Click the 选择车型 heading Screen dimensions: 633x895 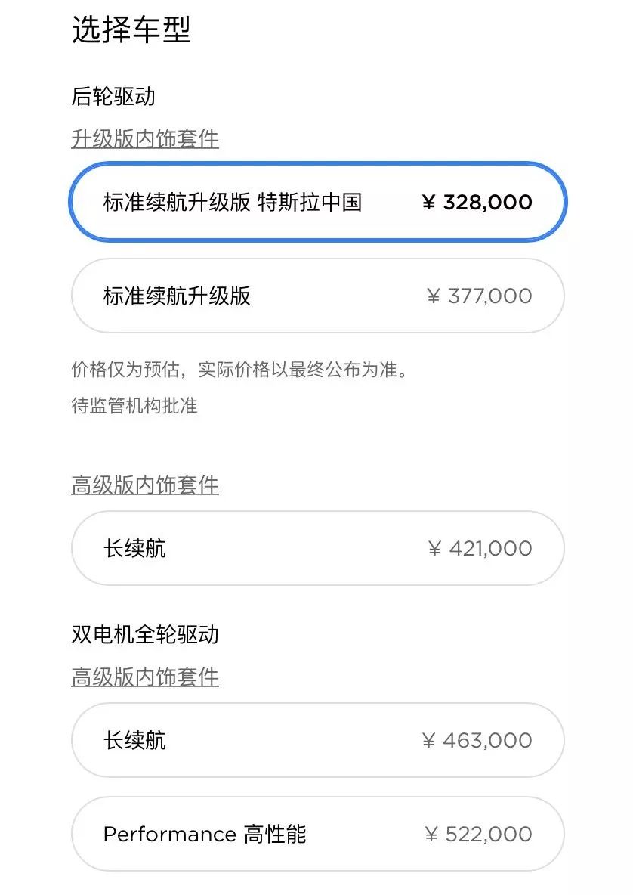point(131,31)
